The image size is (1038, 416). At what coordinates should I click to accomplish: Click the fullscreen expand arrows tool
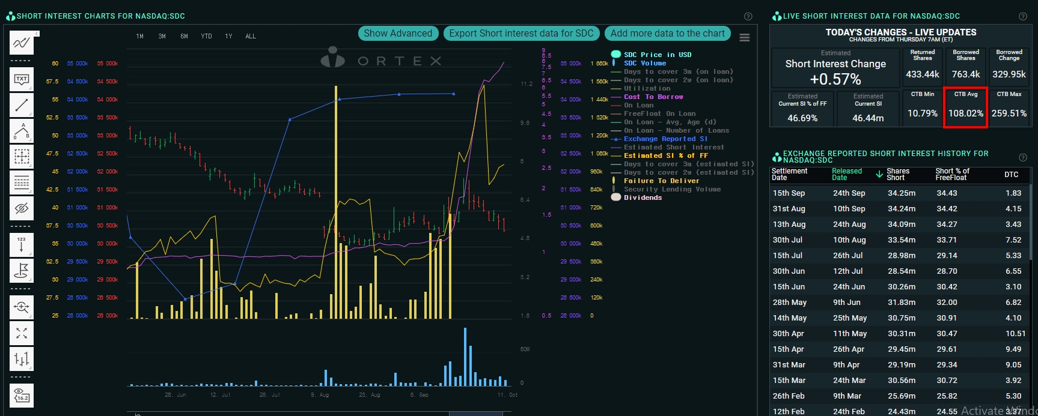point(22,333)
